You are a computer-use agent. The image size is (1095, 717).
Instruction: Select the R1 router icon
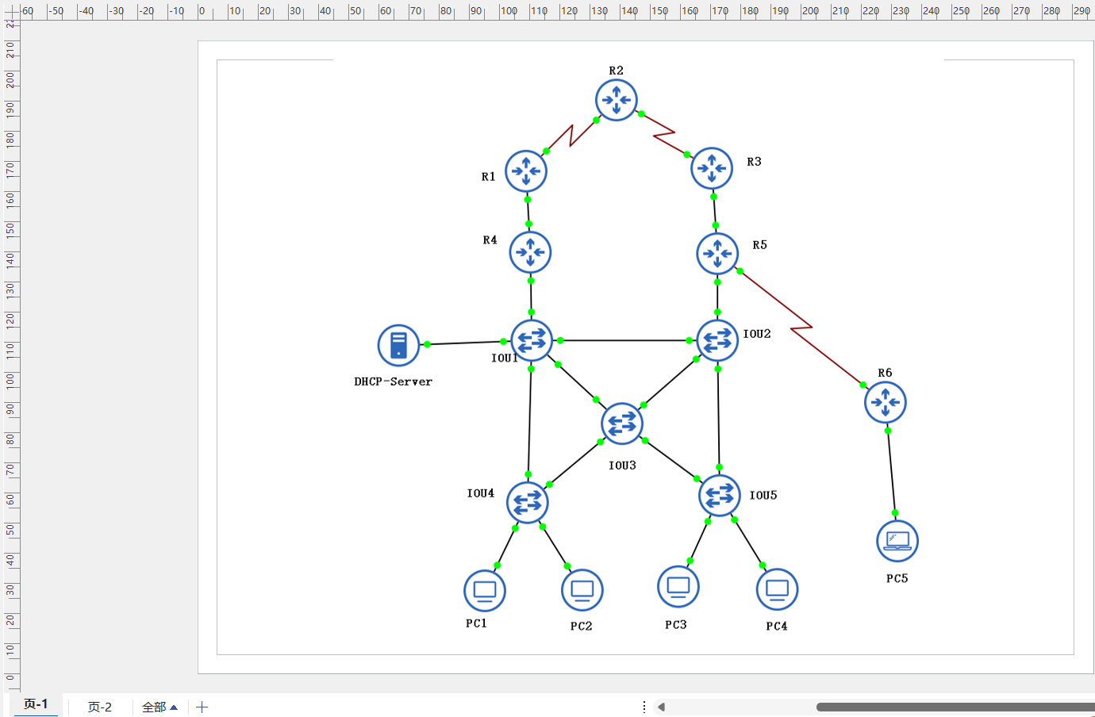click(526, 171)
